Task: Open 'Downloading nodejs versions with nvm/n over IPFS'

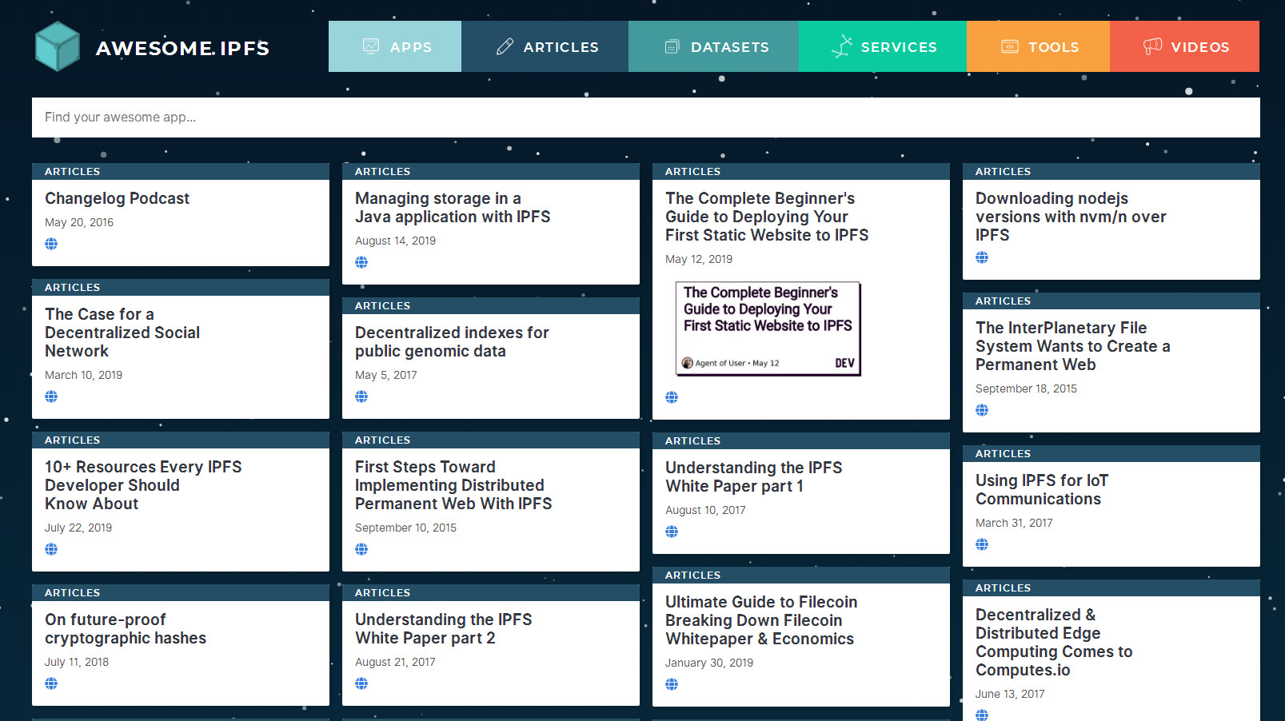Action: (1071, 217)
